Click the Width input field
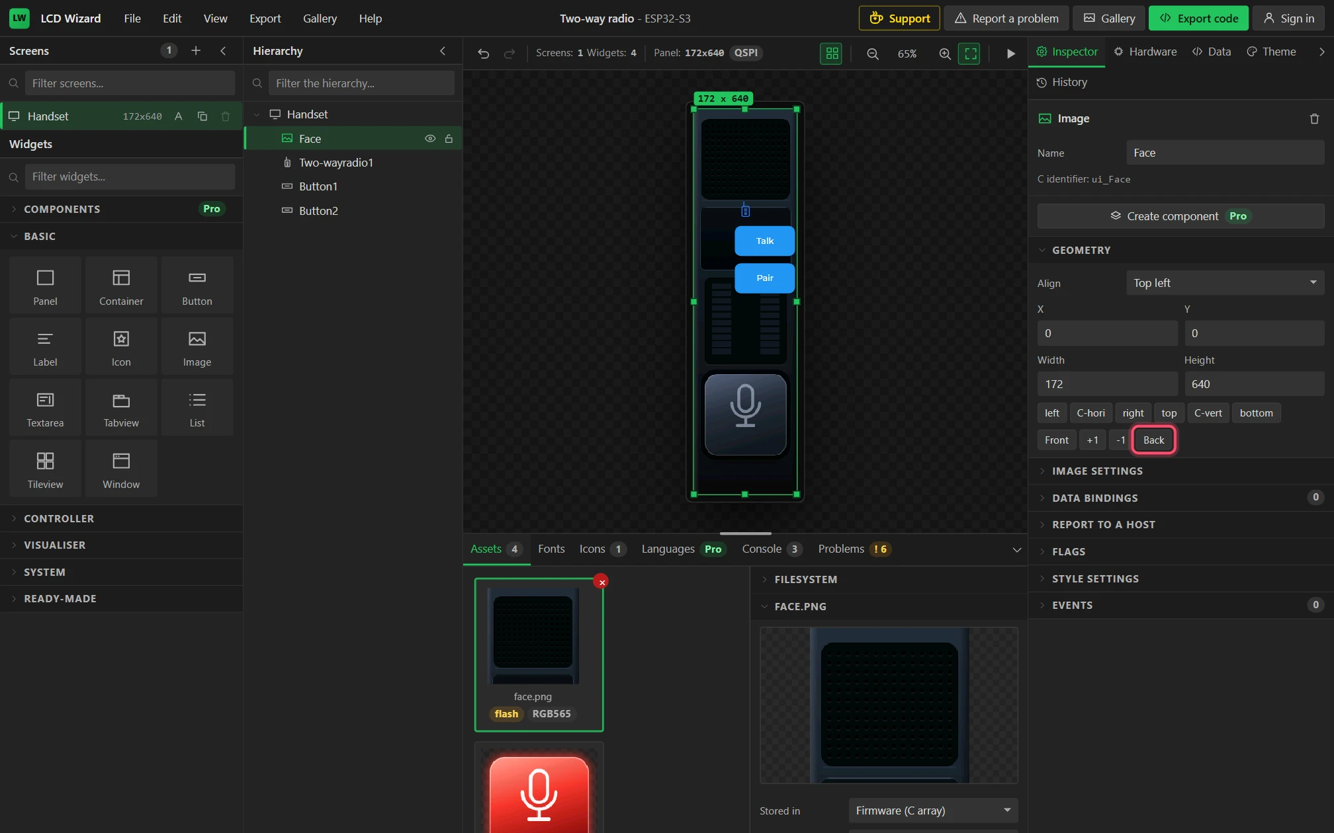Screen dimensions: 1334x833 (x=1108, y=384)
